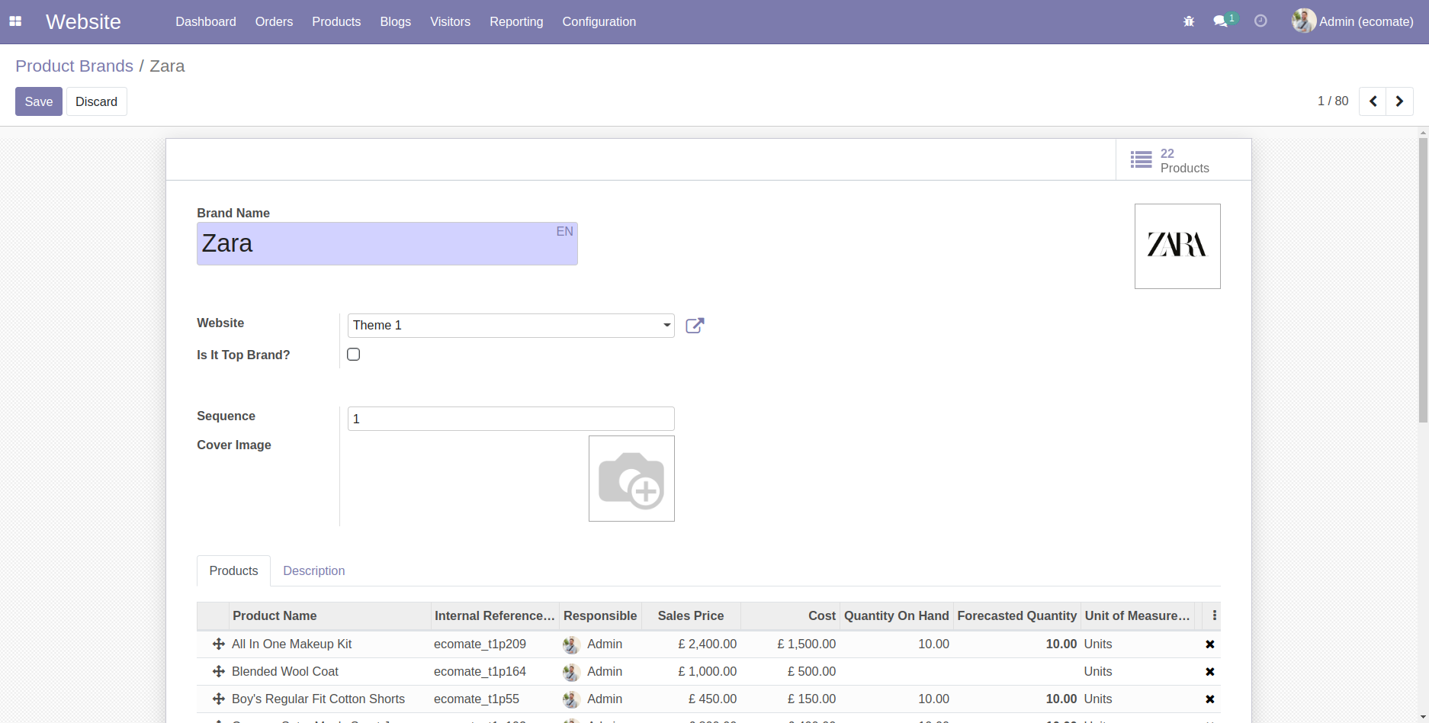Click Admin avatar in Boy's Regular Fit Cotton Shorts row
This screenshot has height=723, width=1429.
coord(571,699)
